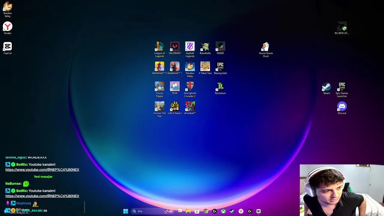Select the Human Fall Flat shortcut

[160, 109]
